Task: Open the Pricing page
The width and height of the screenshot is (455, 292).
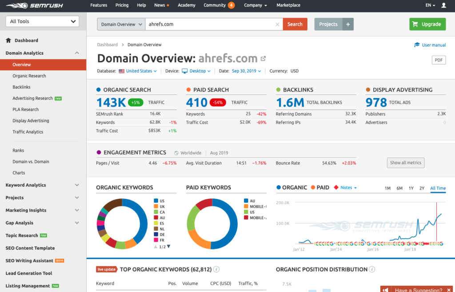Action: (122, 5)
